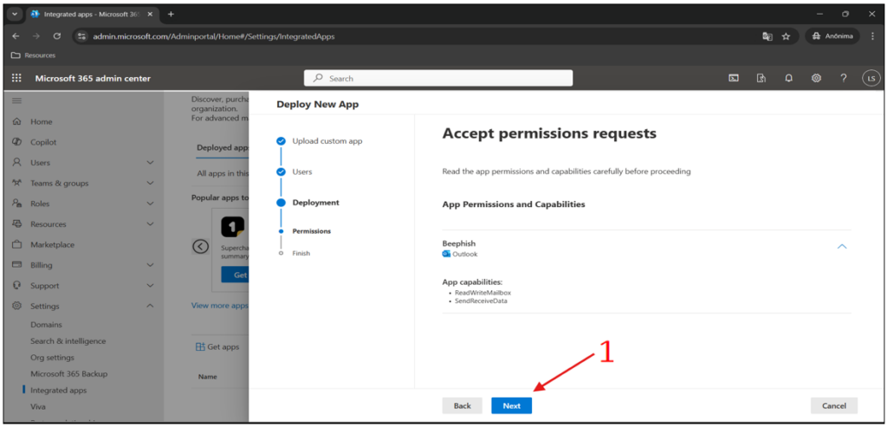Expand Billing section
Image resolution: width=887 pixels, height=427 pixels.
point(150,265)
